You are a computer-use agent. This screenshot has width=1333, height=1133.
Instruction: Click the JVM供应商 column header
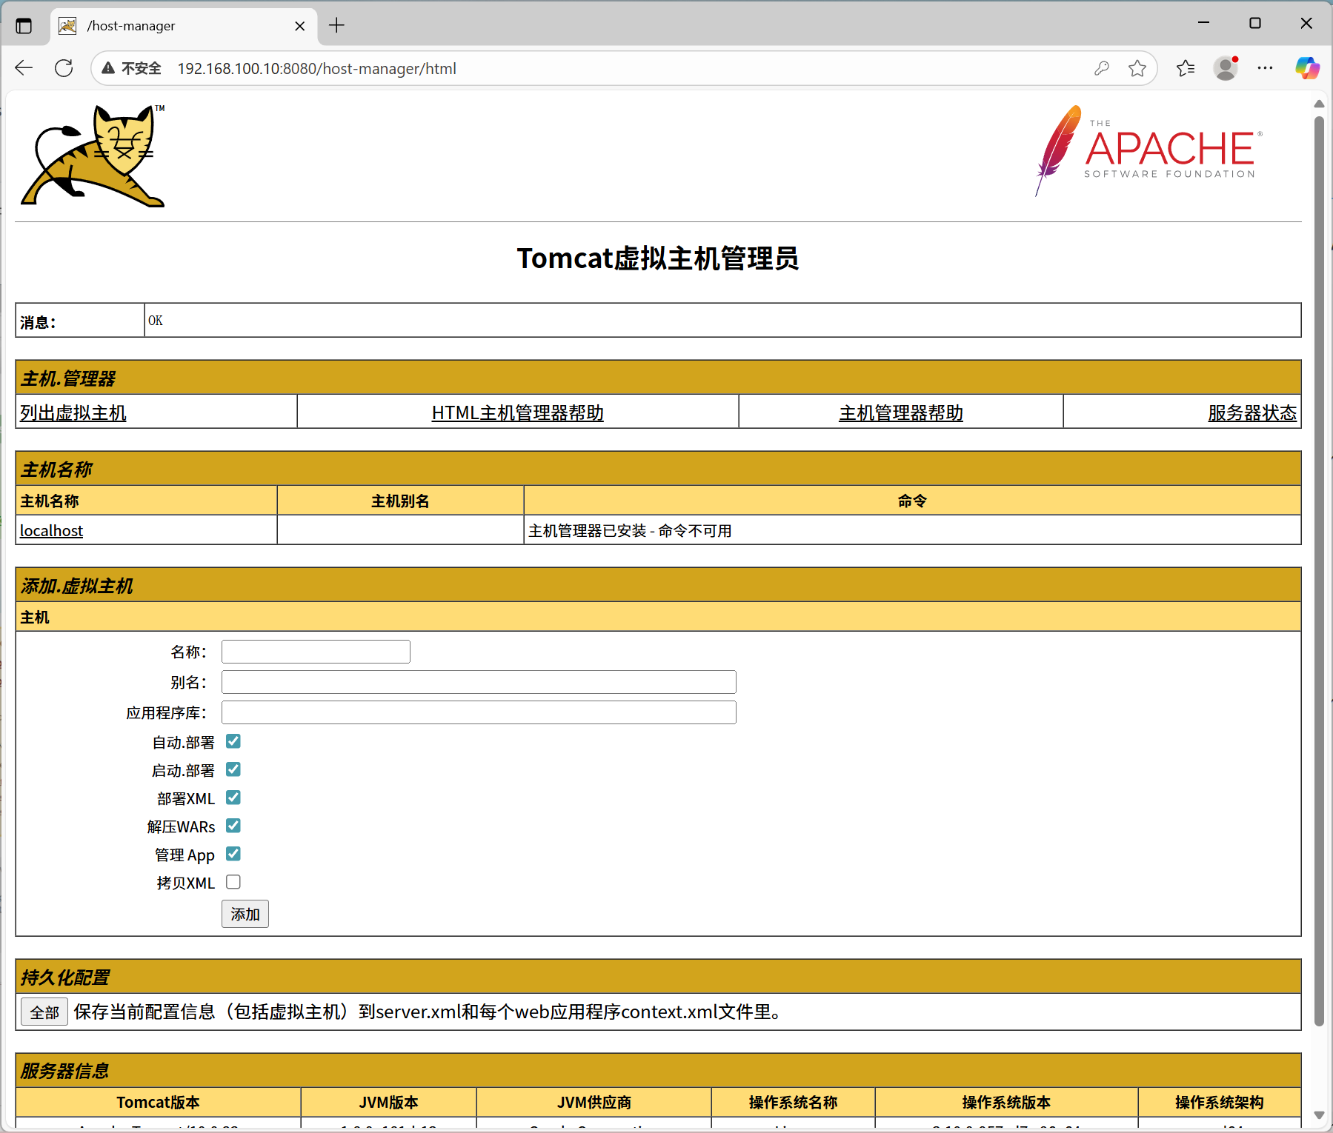tap(594, 1103)
